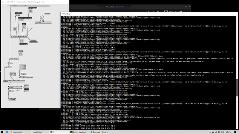Select the Camera node

click(26, 77)
